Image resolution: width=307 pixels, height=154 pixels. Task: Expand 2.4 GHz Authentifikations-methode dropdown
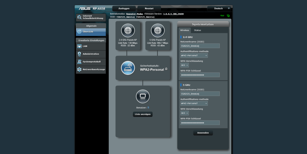194,55
